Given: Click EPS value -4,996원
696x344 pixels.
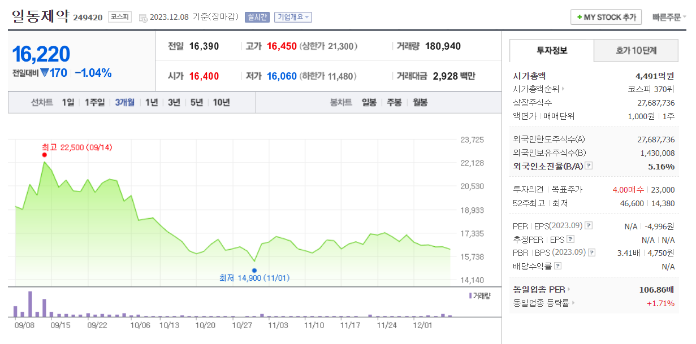Looking at the screenshot, I should (660, 227).
